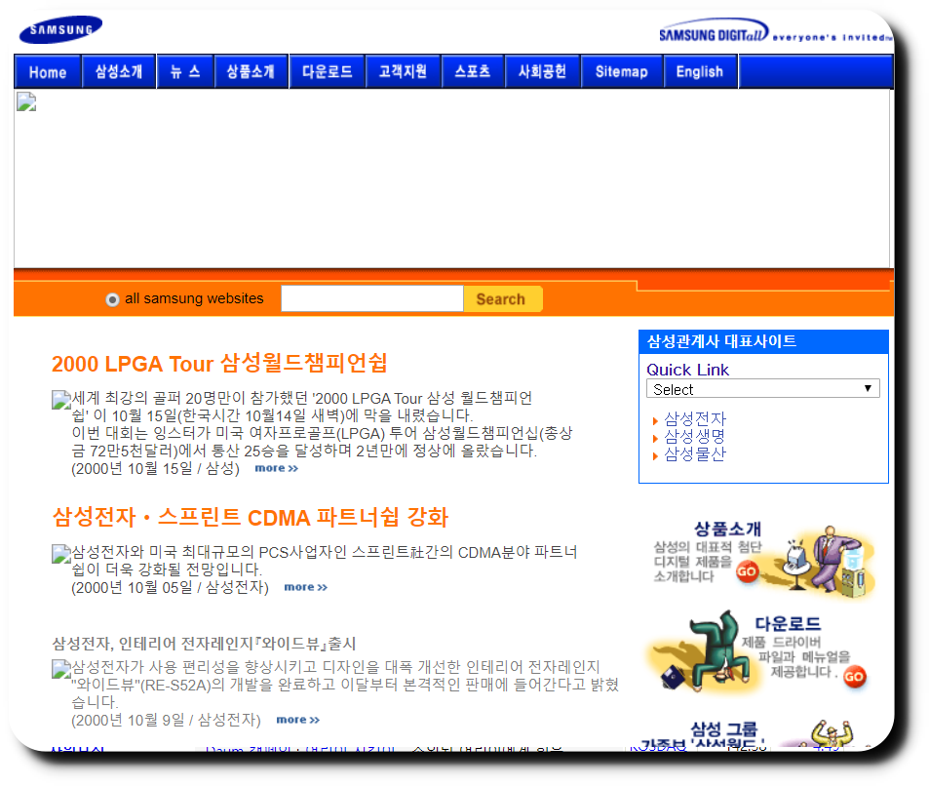Click the arrow bullet beside 삼성전자
This screenshot has width=929, height=786.
click(655, 421)
